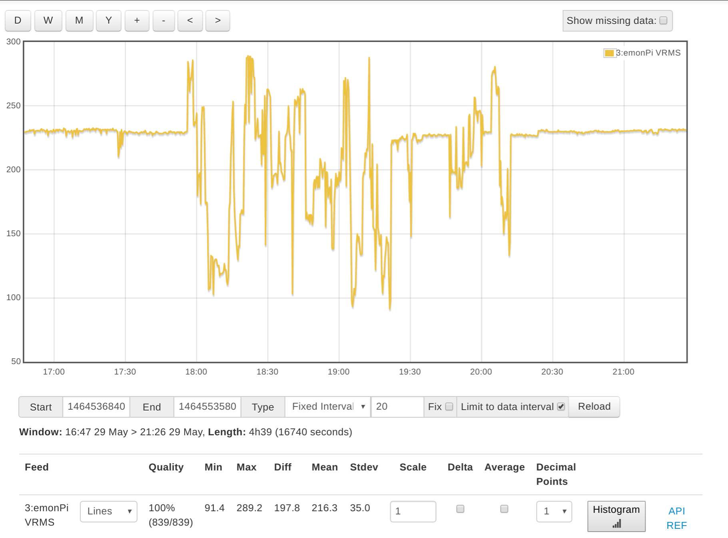Reload the graph data
This screenshot has height=538, width=728.
tap(594, 407)
